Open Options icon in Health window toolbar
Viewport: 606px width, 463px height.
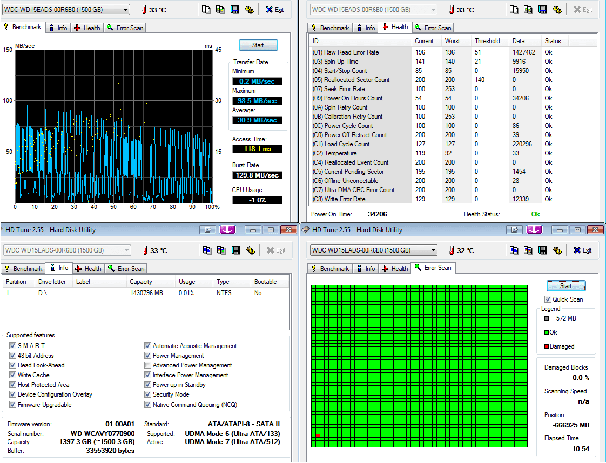[x=557, y=10]
